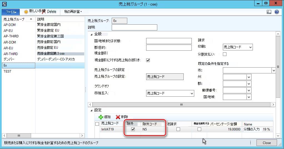Click the 売上税グループ Ex field
284x149 pixels.
pos(119,21)
